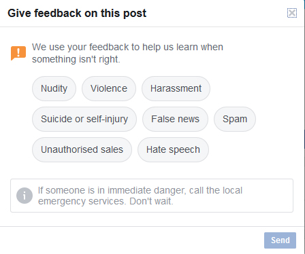
Task: Submit feedback with the Send button
Action: (280, 240)
